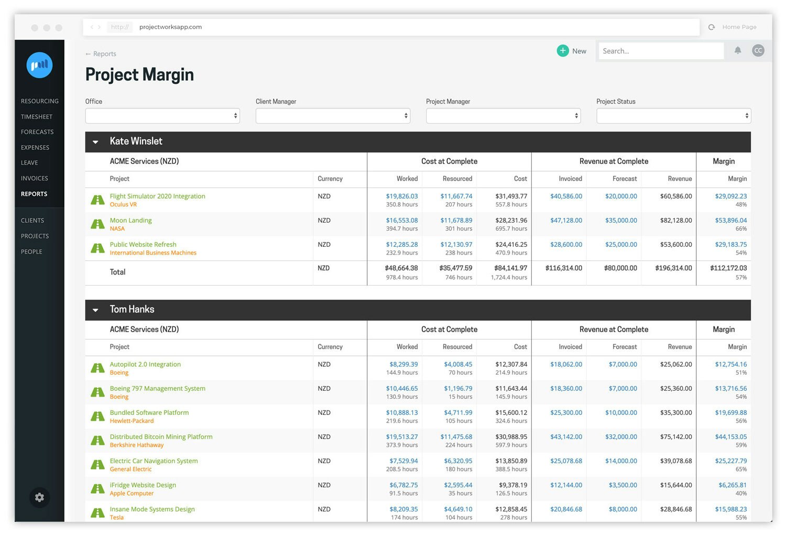Open client Berkshire Hathaway
The image size is (786, 537).
point(137,445)
